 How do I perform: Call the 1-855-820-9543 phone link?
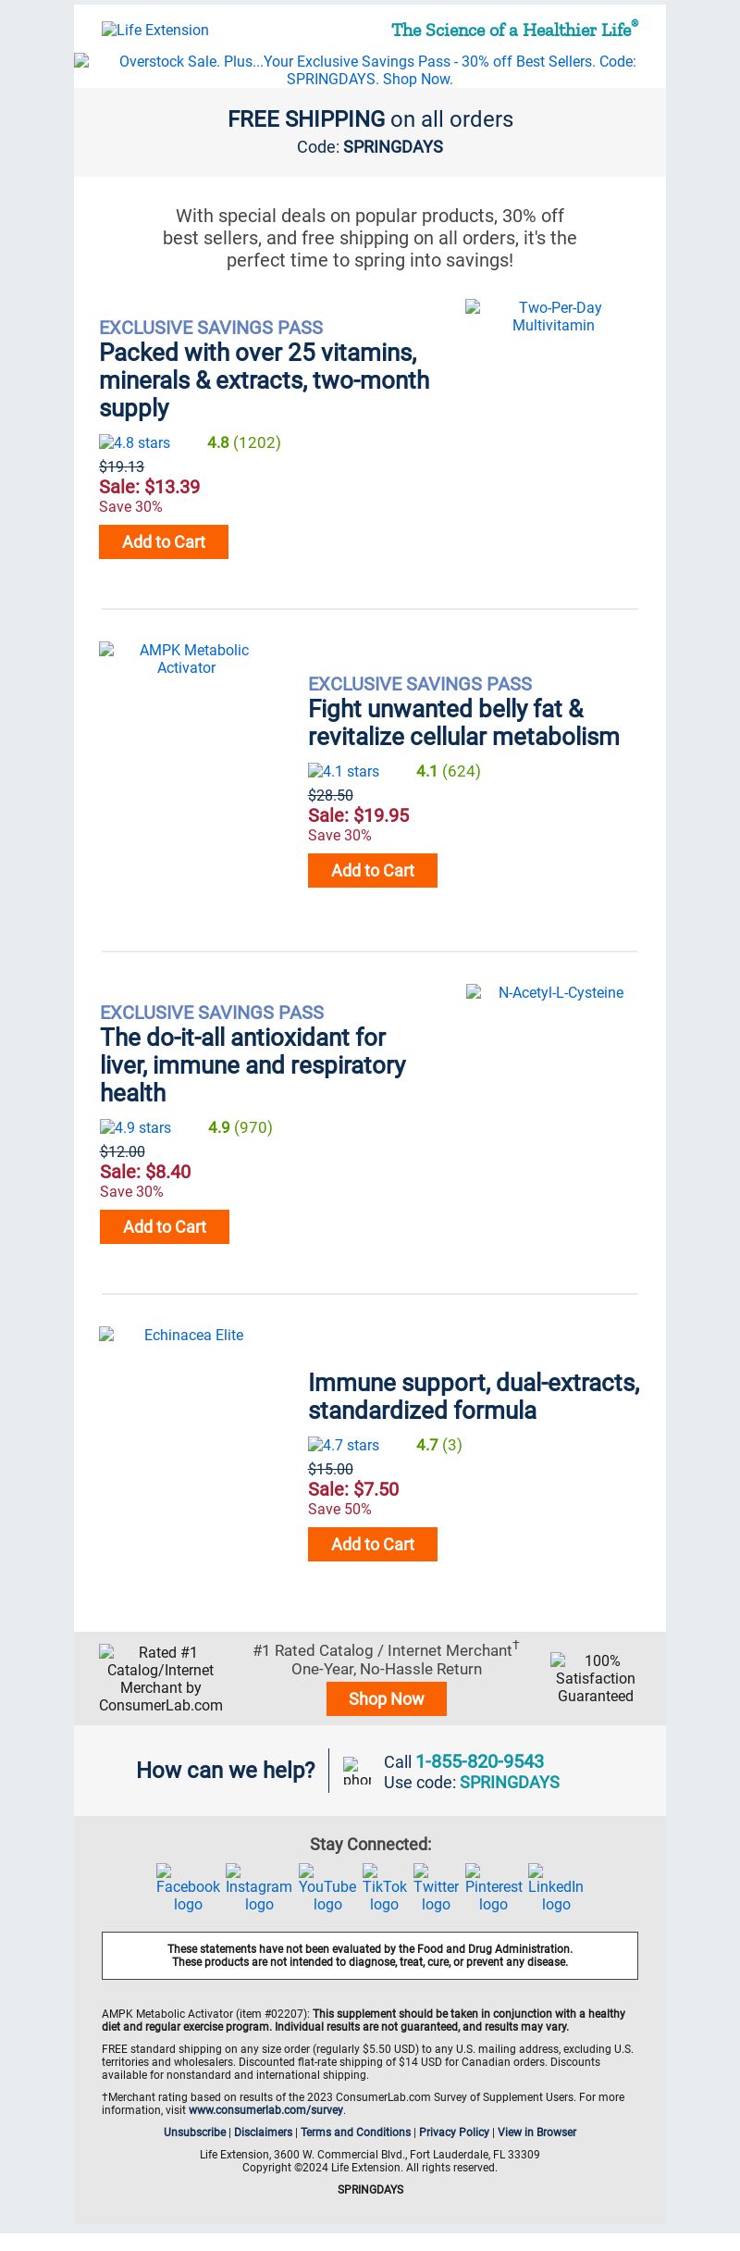[479, 1761]
